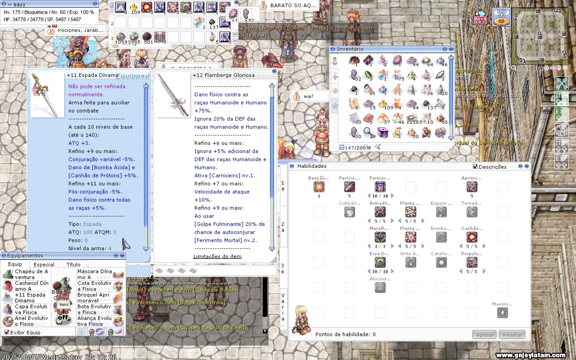The width and height of the screenshot is (576, 360).
Task: Open the Título tab in Equipamentos
Action: (73, 265)
